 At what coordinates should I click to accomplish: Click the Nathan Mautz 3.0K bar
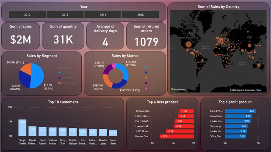[x=53, y=132]
